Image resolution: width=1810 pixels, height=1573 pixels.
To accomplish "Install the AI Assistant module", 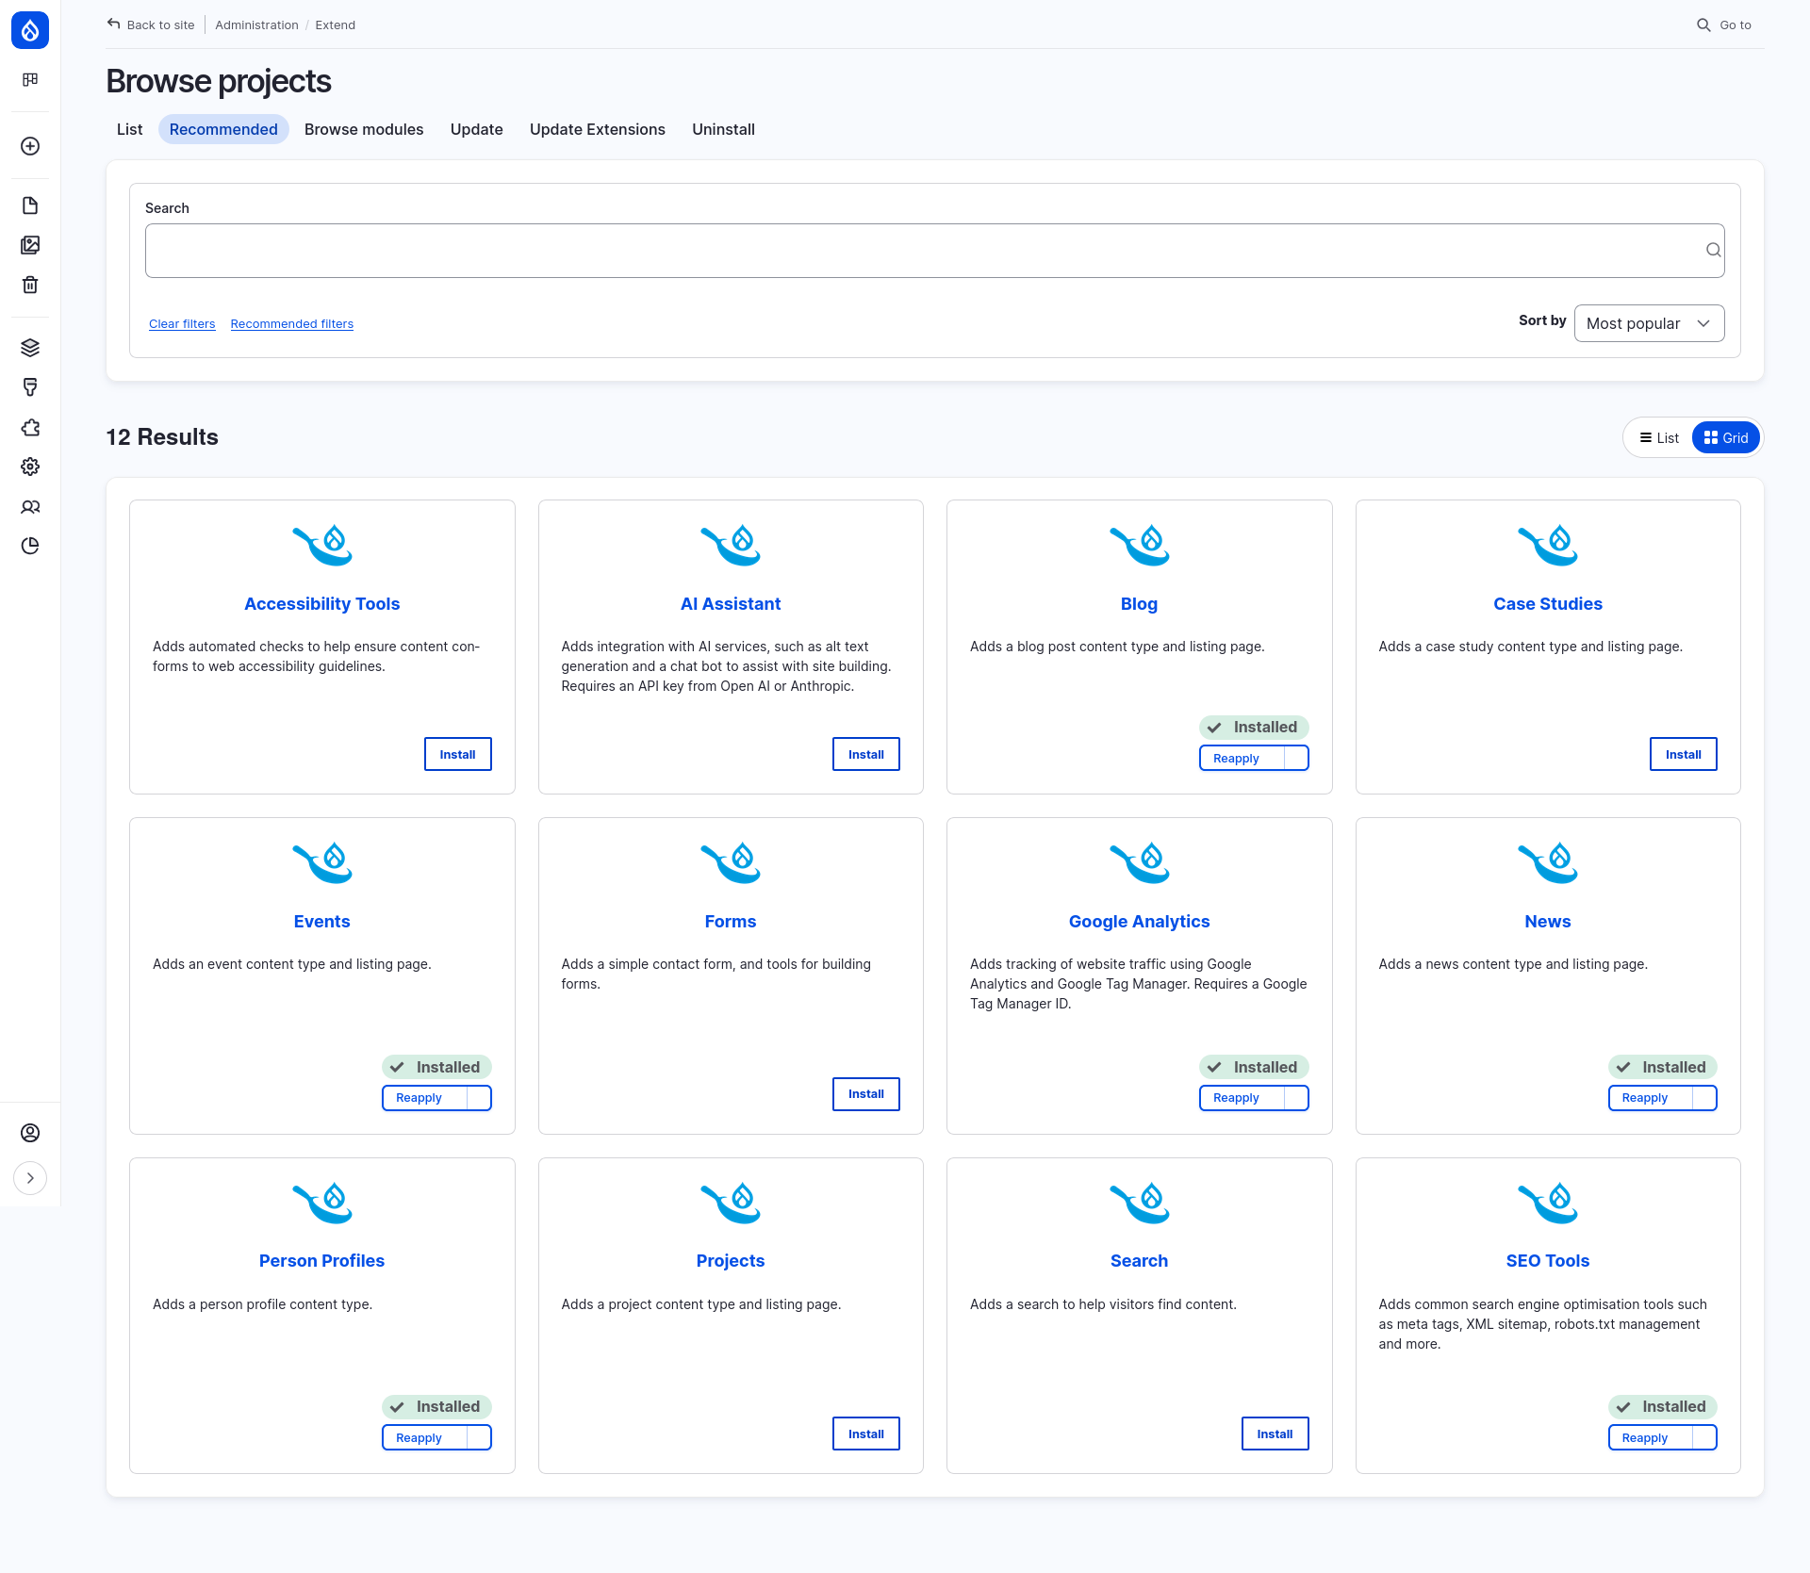I will (865, 754).
